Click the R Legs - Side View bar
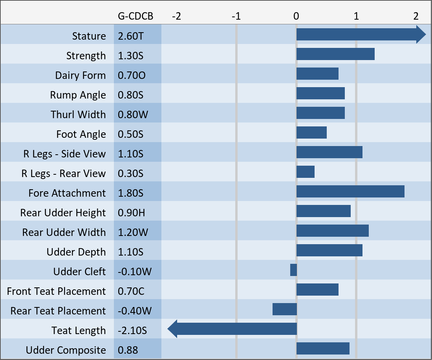Screen dimensions: 432x360 [x=329, y=152]
